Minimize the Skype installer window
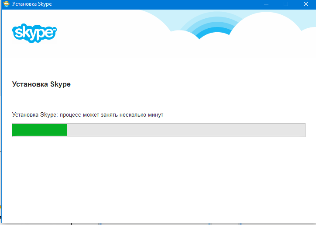 click(x=266, y=4)
